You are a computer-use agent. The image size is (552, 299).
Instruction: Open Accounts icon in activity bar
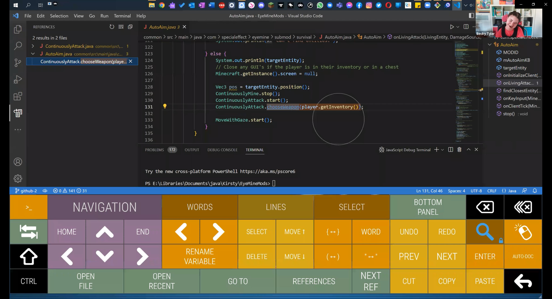click(18, 162)
